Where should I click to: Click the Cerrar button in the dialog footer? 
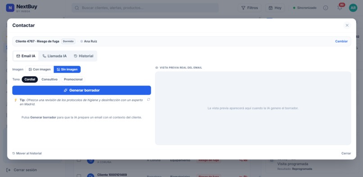pos(346,153)
